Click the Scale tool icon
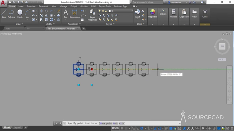This screenshot has height=131, width=234. click(46, 20)
